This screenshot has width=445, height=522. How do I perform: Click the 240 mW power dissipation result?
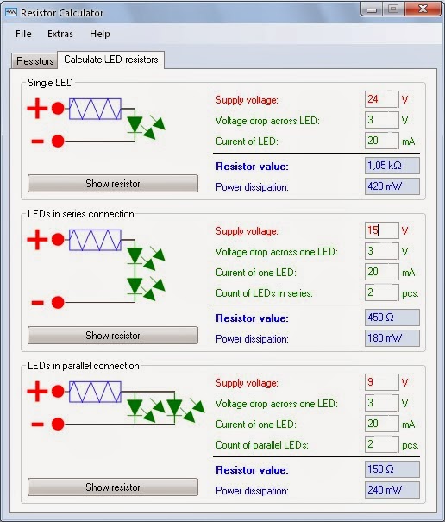392,490
